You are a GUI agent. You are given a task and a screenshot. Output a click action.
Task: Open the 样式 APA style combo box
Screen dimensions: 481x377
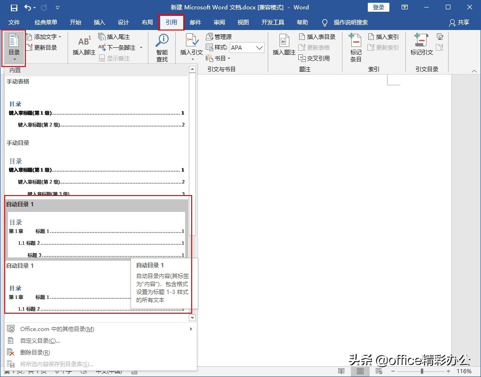[x=247, y=47]
